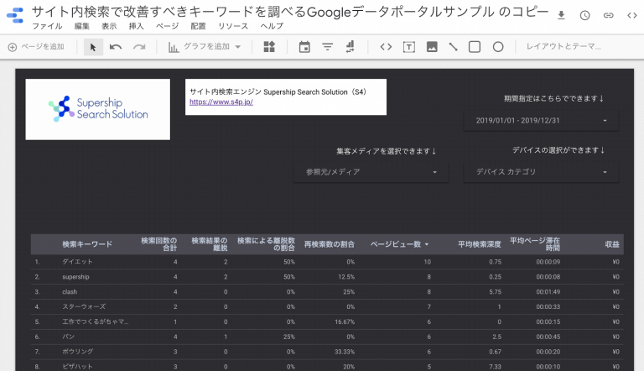This screenshot has height=371, width=644.
Task: Insert URL embed from toolbar
Action: pos(386,47)
